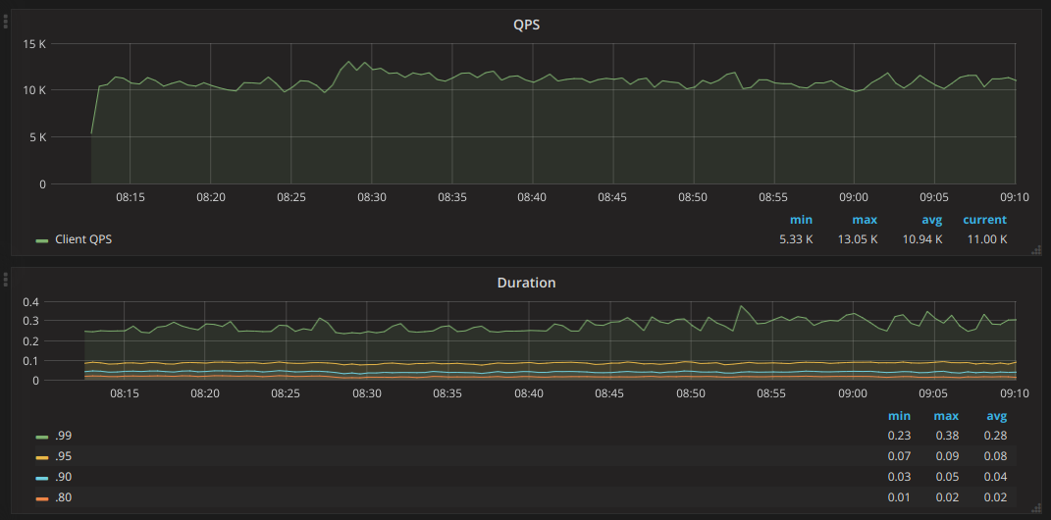This screenshot has height=520, width=1051.
Task: Sort the QPS legend by max column
Action: [864, 220]
